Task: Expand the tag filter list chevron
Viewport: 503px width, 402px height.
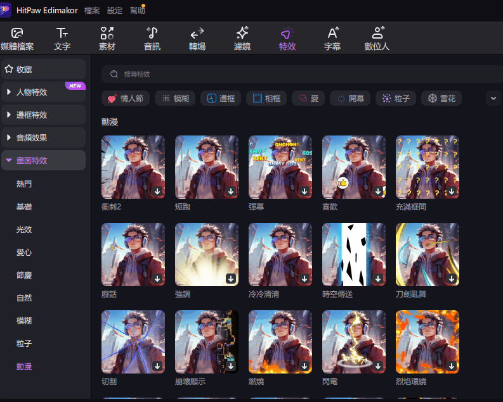Action: point(494,98)
